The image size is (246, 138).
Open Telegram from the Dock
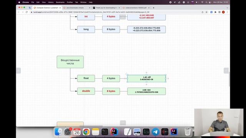155,132
